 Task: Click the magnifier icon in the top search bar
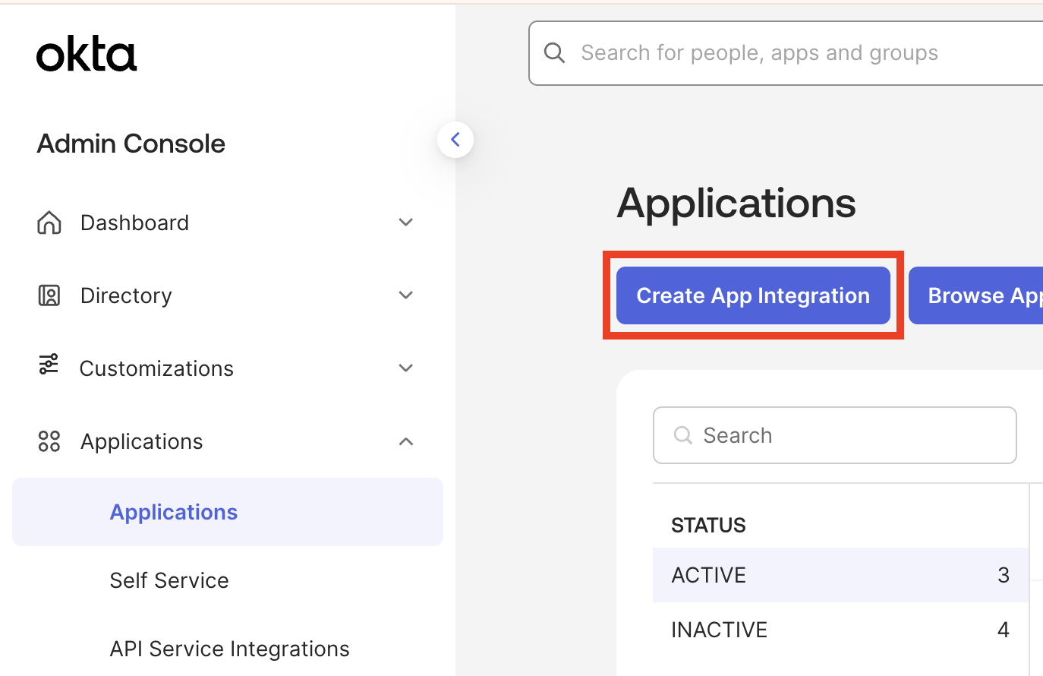click(x=554, y=52)
